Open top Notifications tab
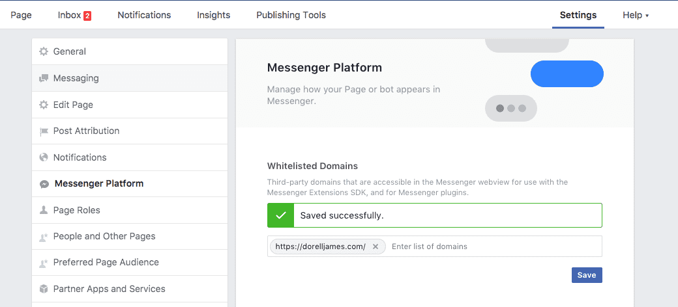The height and width of the screenshot is (307, 678). tap(144, 15)
